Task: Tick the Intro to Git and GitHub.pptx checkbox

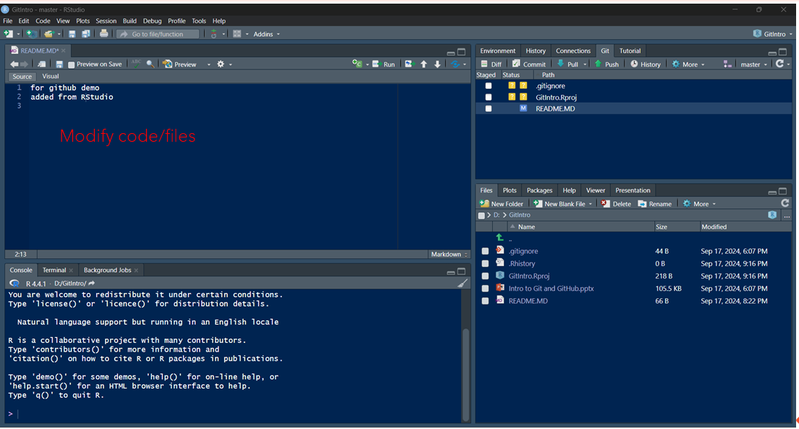Action: (x=485, y=289)
